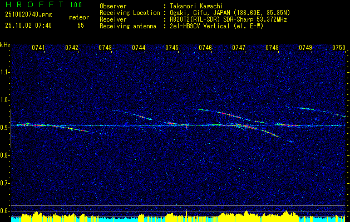Click the vertical spike echo after 0745
This screenshot has height=222, width=350.
(186, 127)
